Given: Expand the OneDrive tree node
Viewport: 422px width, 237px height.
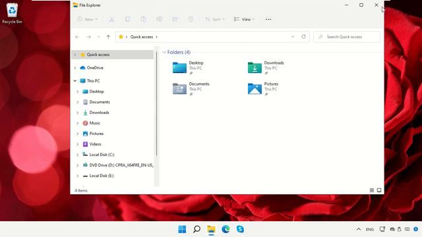Looking at the screenshot, I should click(x=75, y=68).
